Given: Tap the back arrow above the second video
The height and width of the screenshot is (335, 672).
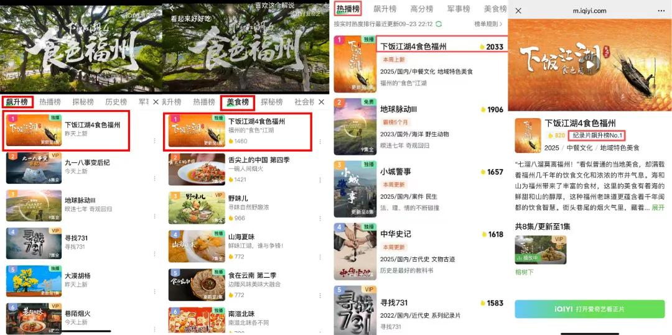Looking at the screenshot, I should [172, 8].
